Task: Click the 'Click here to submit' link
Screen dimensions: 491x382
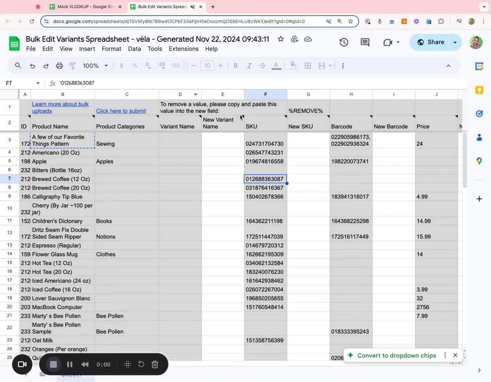Action: [121, 111]
